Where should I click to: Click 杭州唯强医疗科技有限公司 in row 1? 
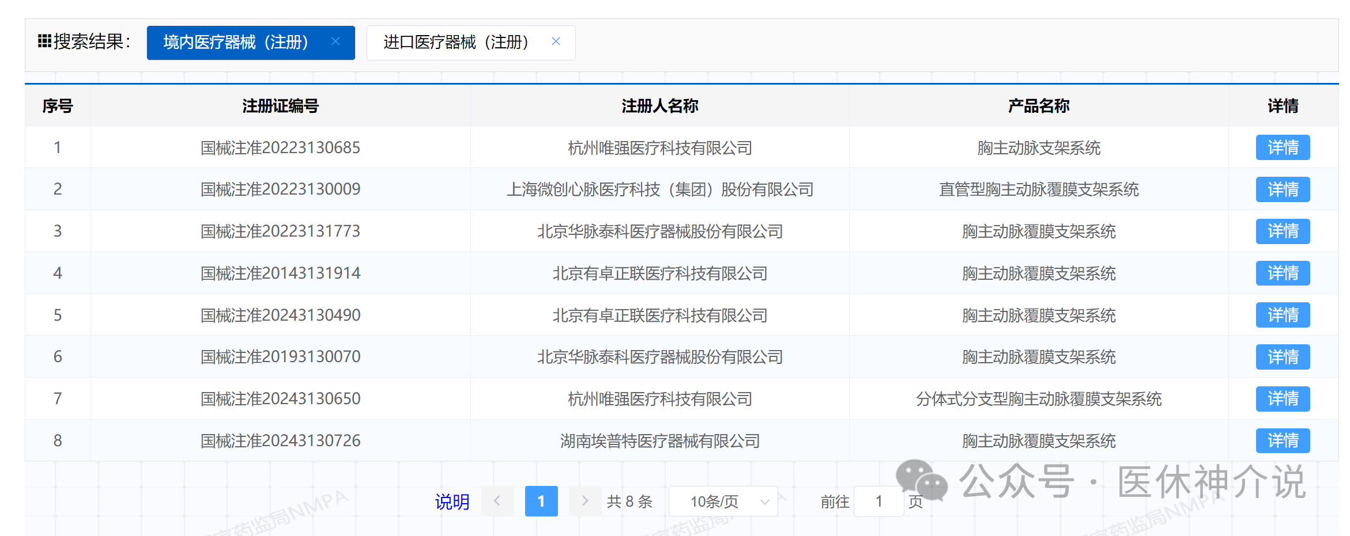[660, 148]
